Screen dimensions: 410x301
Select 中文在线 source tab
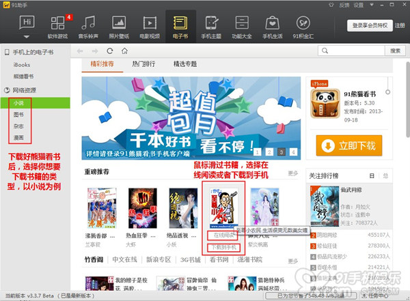[x=125, y=260]
